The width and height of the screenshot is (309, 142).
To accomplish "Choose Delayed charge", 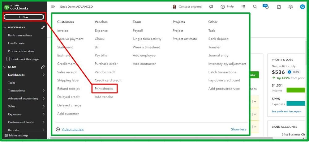I will pyautogui.click(x=69, y=105).
